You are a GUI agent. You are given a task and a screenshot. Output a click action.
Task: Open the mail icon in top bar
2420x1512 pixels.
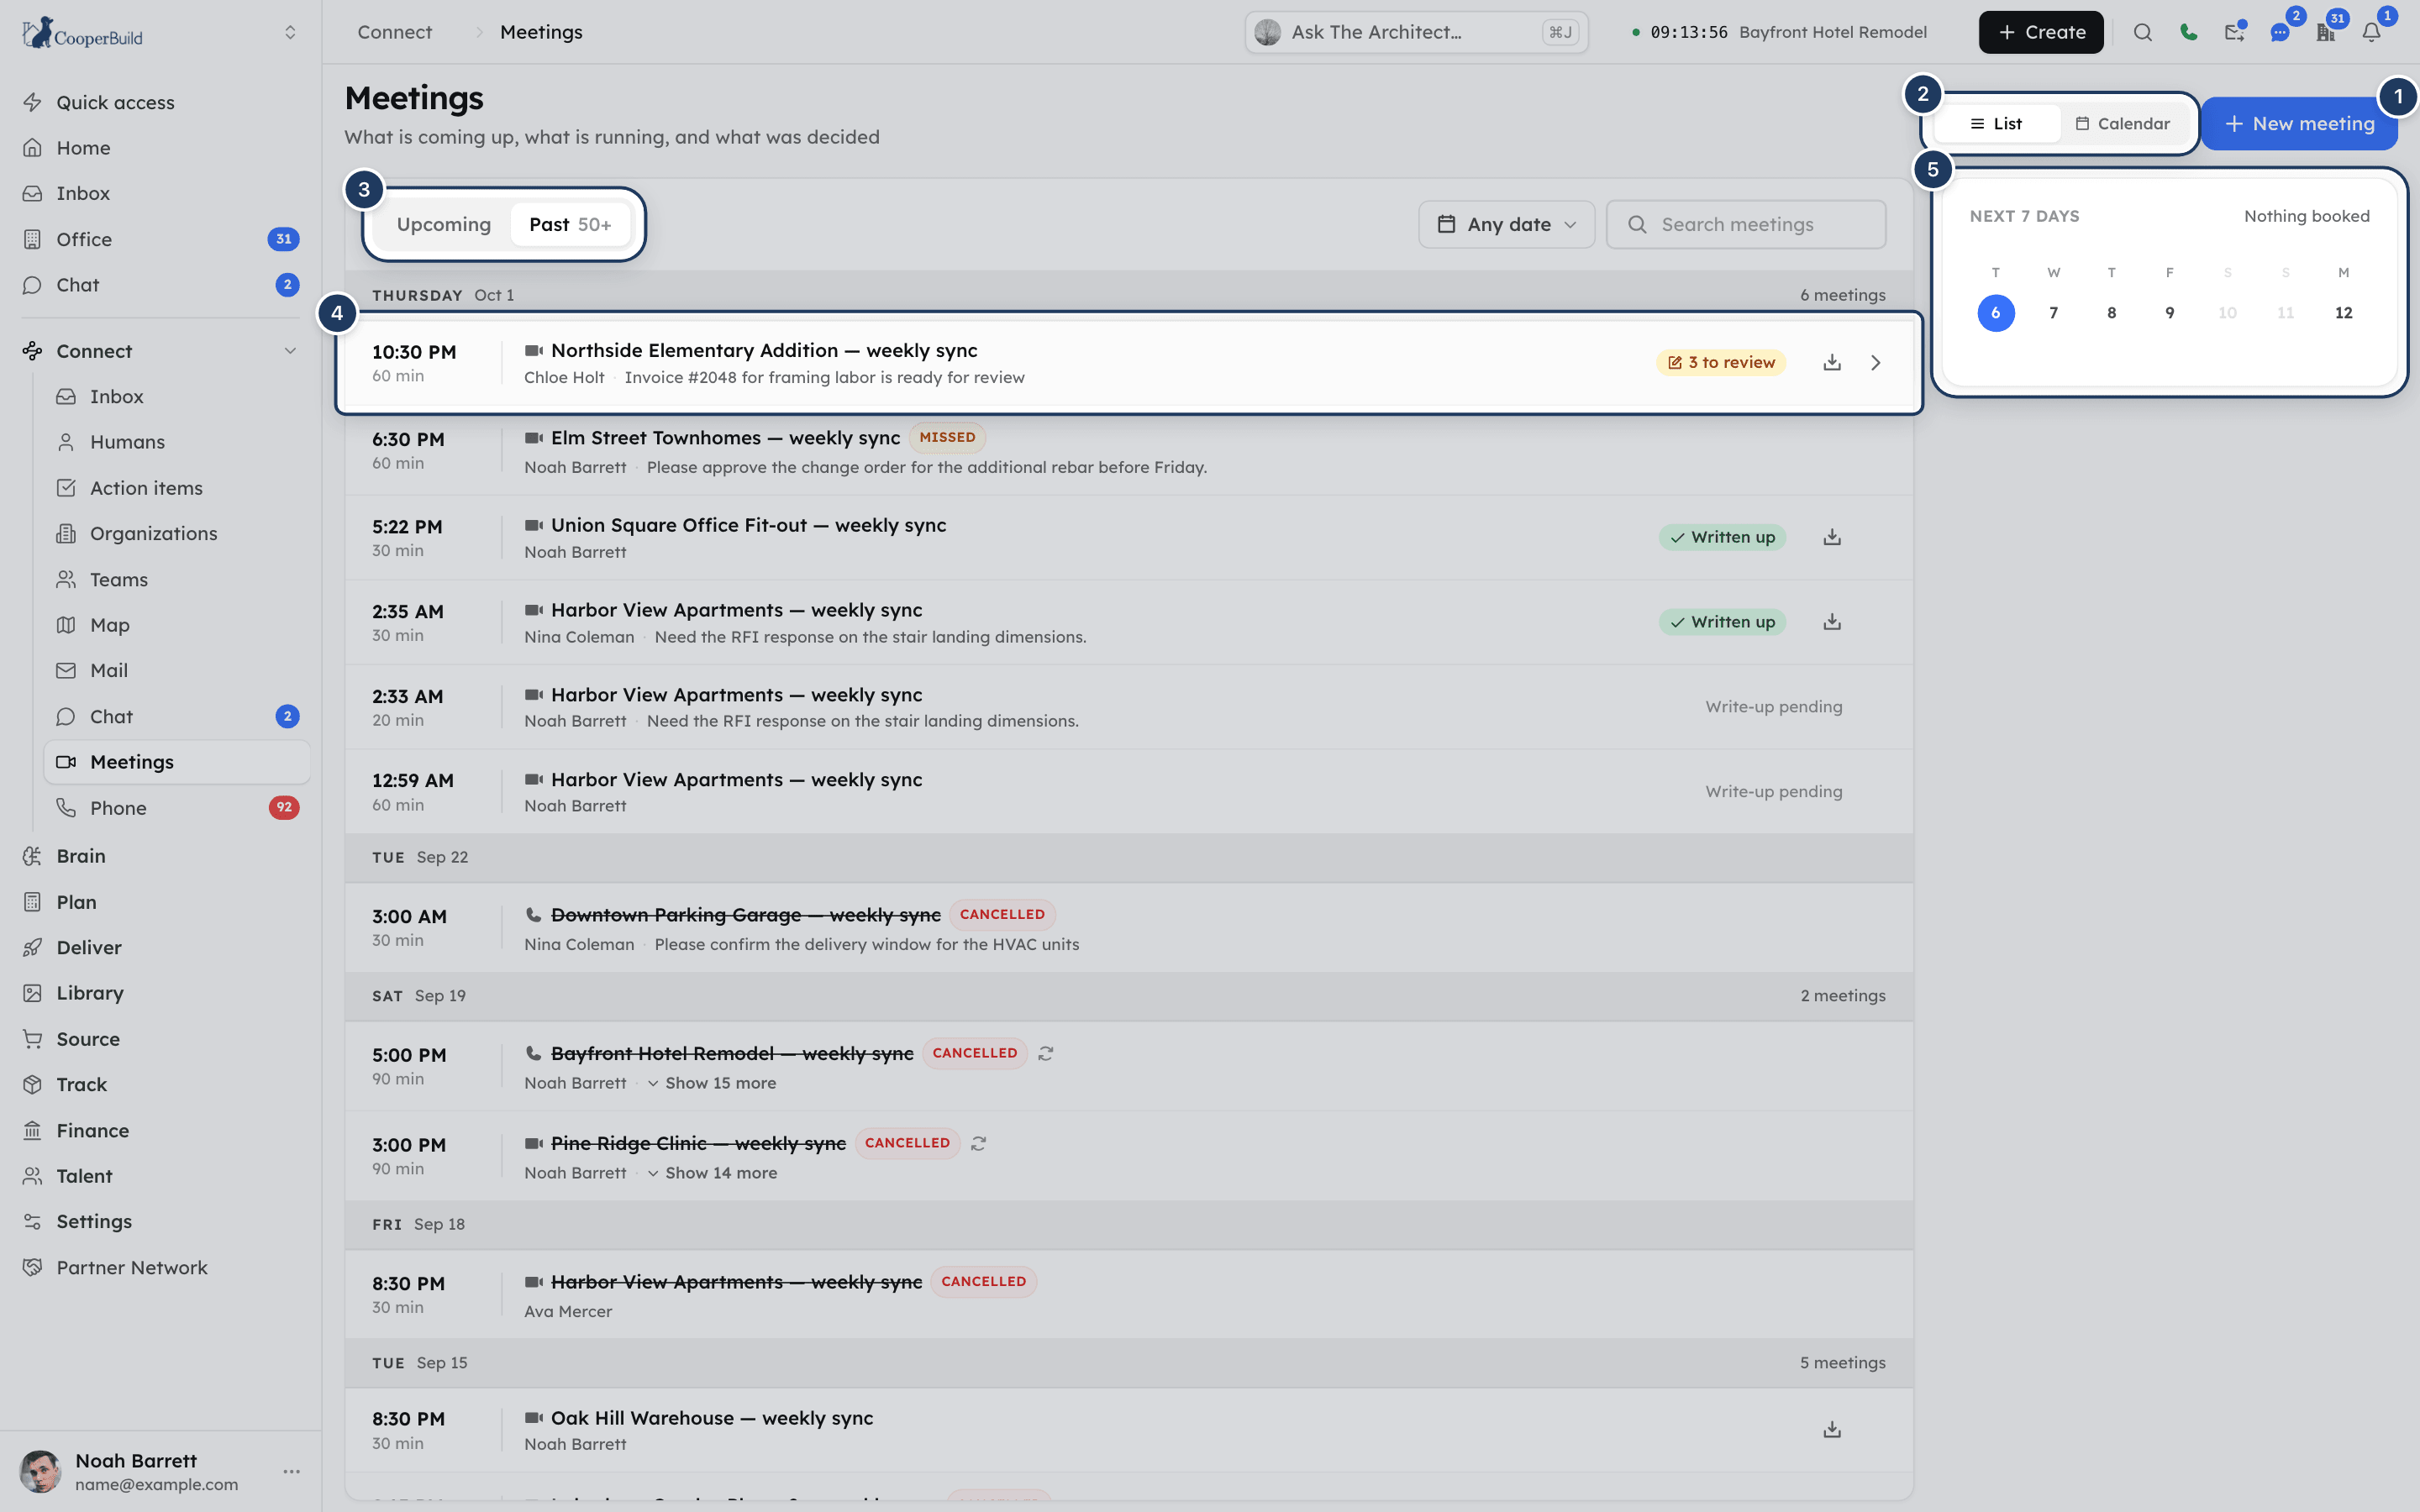point(2234,32)
